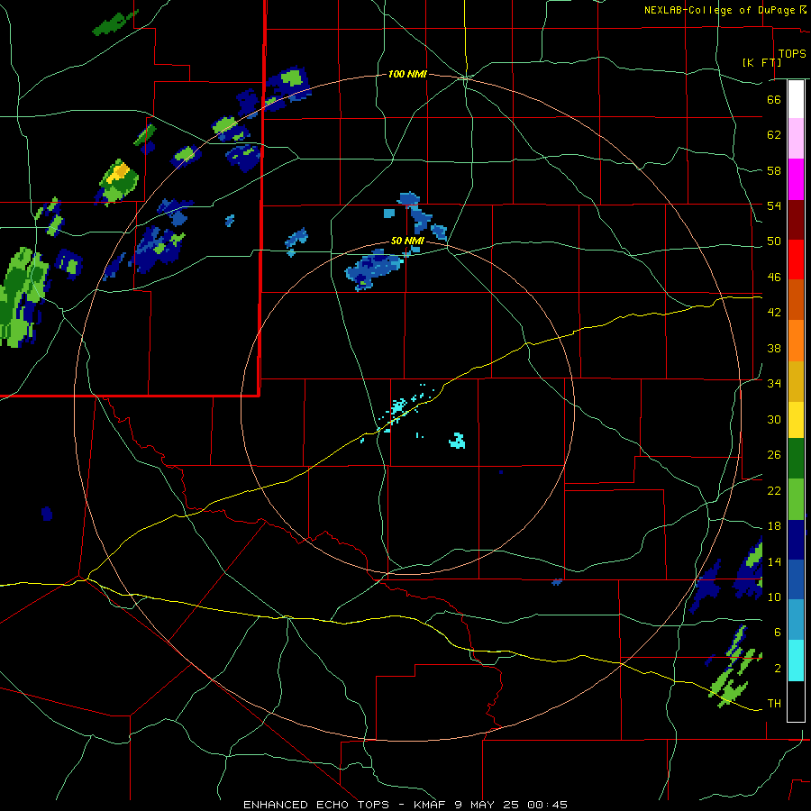The width and height of the screenshot is (811, 811).
Task: Click the "100 NMI" range ring label
Action: pyautogui.click(x=407, y=75)
